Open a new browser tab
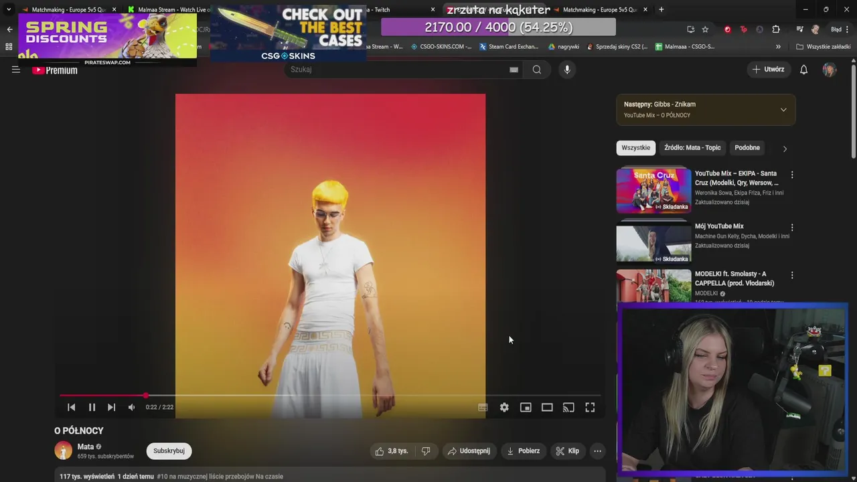 pyautogui.click(x=661, y=9)
